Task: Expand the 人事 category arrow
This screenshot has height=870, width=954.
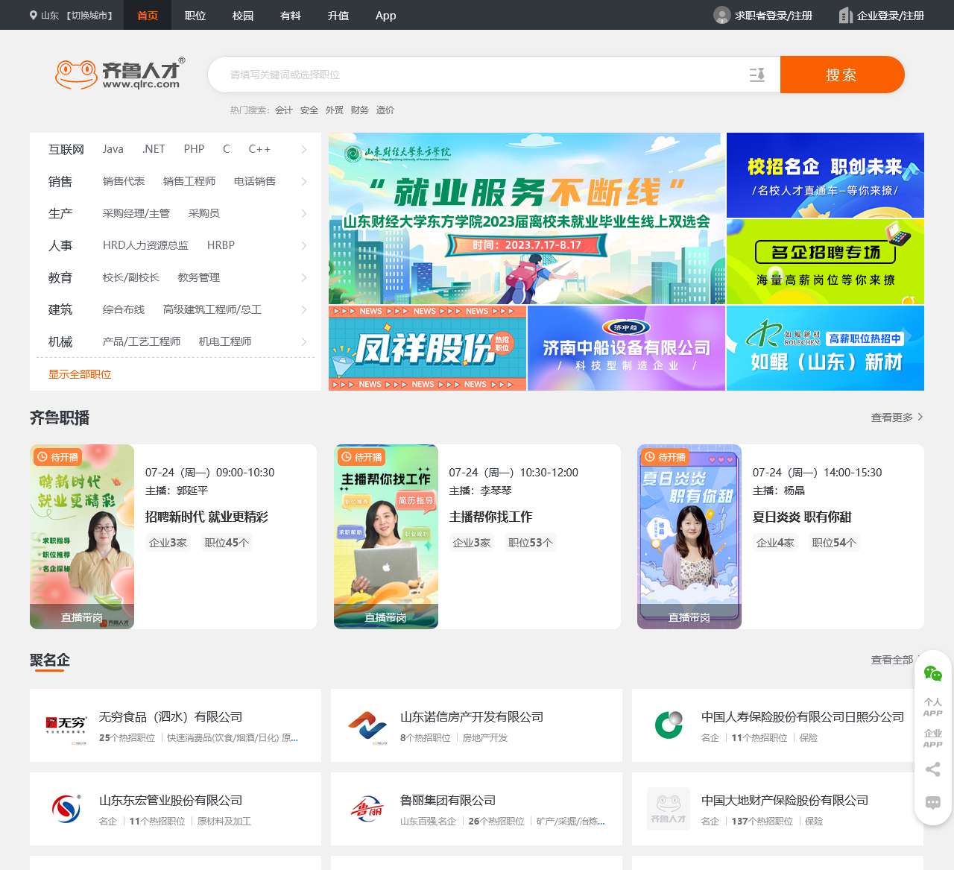Action: tap(304, 245)
